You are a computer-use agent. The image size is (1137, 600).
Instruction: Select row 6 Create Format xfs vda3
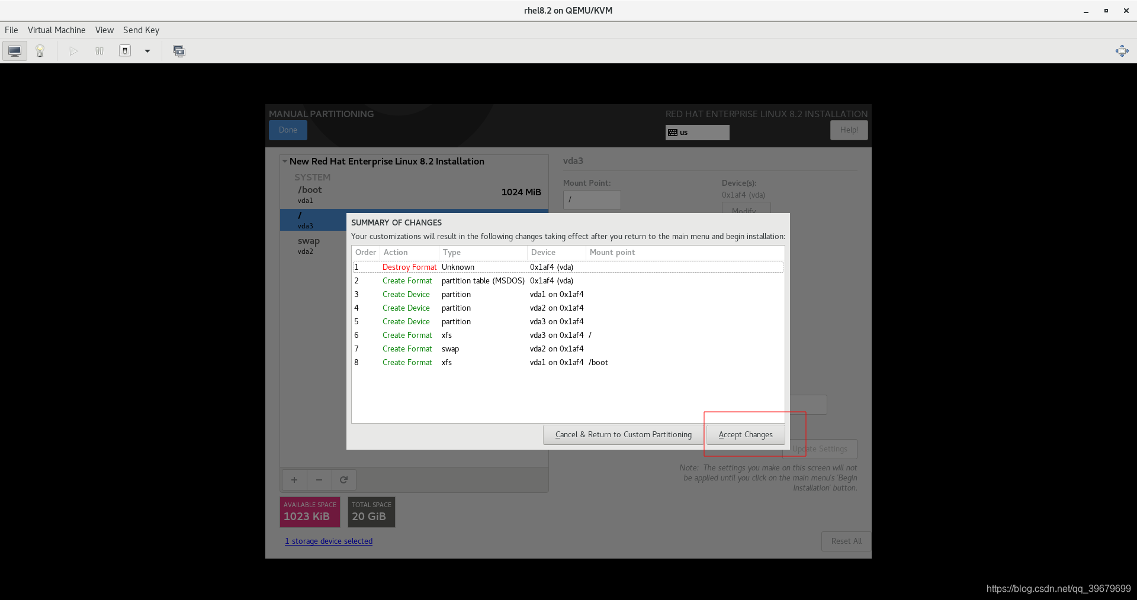point(568,336)
